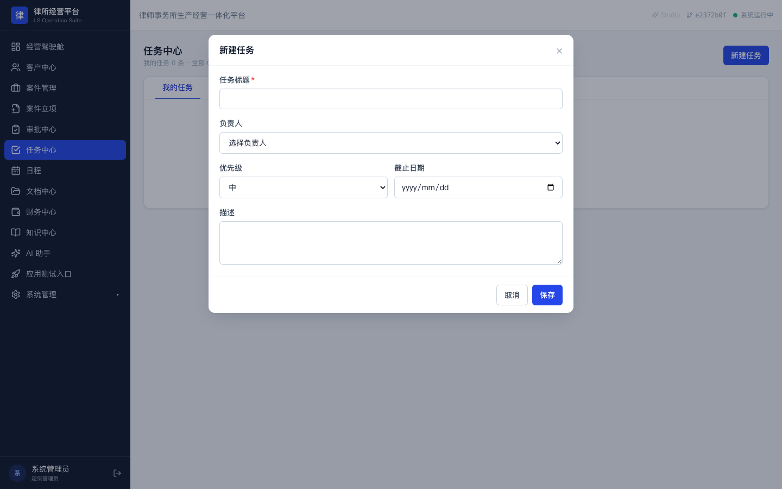This screenshot has width=782, height=489.
Task: Click the 客户中心 people icon
Action: coord(16,67)
